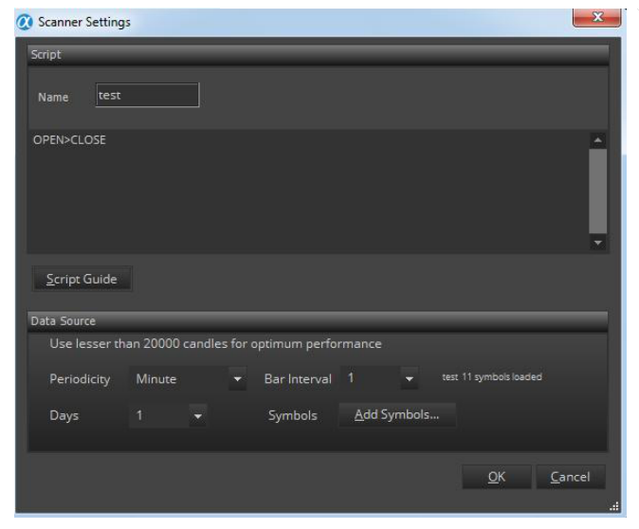Viewport: 639px width, 529px height.
Task: Click inside the OPEN>CLOSE script editor
Action: [x=303, y=190]
